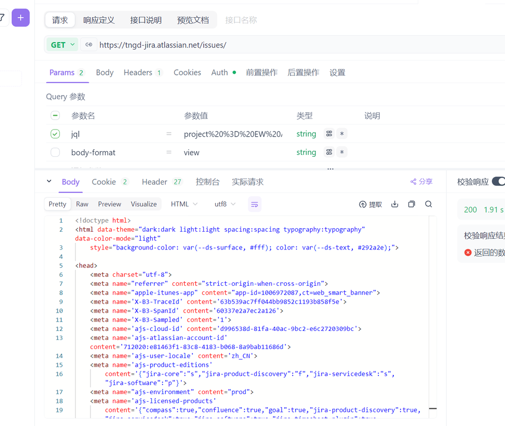Open bulk edit icon in jql row
This screenshot has width=505, height=426.
(329, 134)
